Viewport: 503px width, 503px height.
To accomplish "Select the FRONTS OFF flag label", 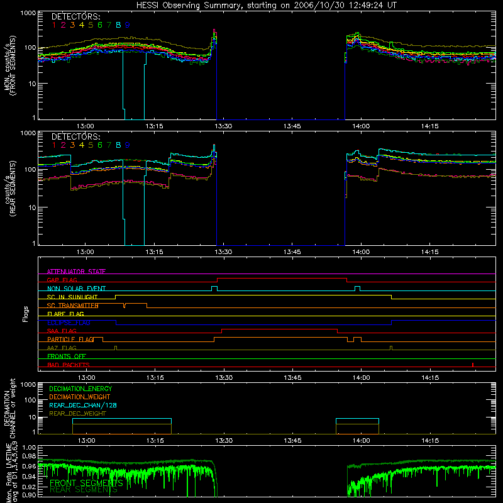I will [67, 357].
